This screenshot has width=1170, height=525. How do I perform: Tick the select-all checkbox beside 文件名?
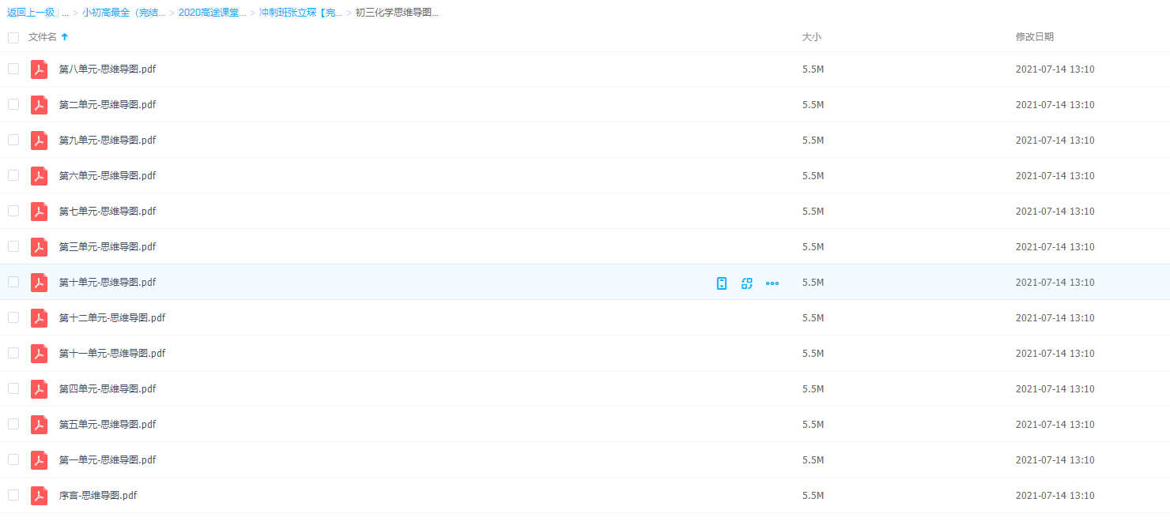click(x=13, y=37)
